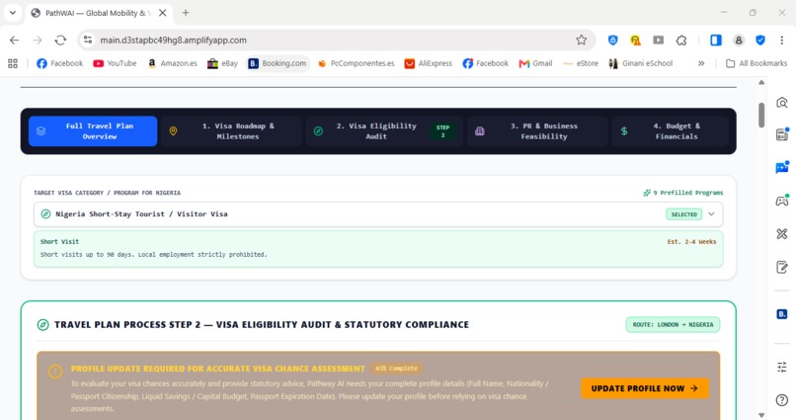Image resolution: width=796 pixels, height=420 pixels.
Task: Expand the target visa category dropdown
Action: tap(378, 214)
